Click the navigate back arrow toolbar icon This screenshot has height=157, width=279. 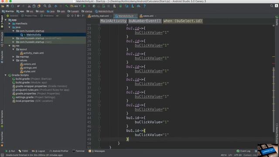pyautogui.click(x=56, y=6)
